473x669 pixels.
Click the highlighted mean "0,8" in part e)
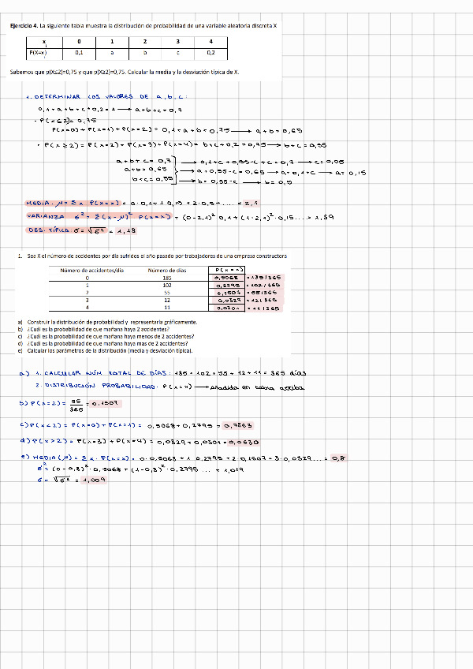(339, 458)
